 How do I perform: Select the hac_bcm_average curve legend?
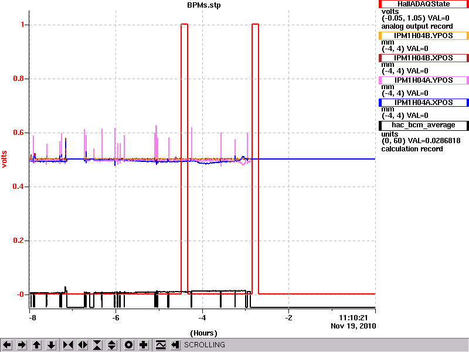point(423,125)
